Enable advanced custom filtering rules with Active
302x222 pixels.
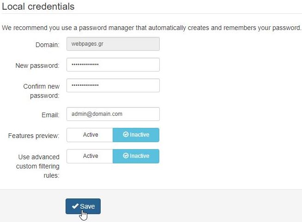(90, 156)
